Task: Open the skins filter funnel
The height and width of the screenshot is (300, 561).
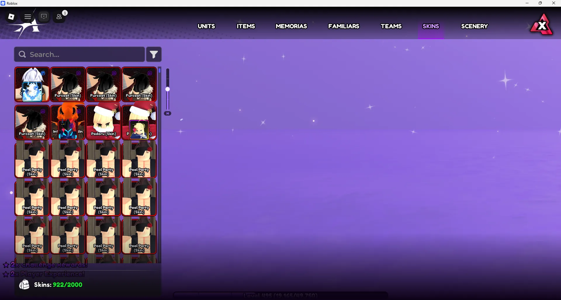Action: click(154, 54)
